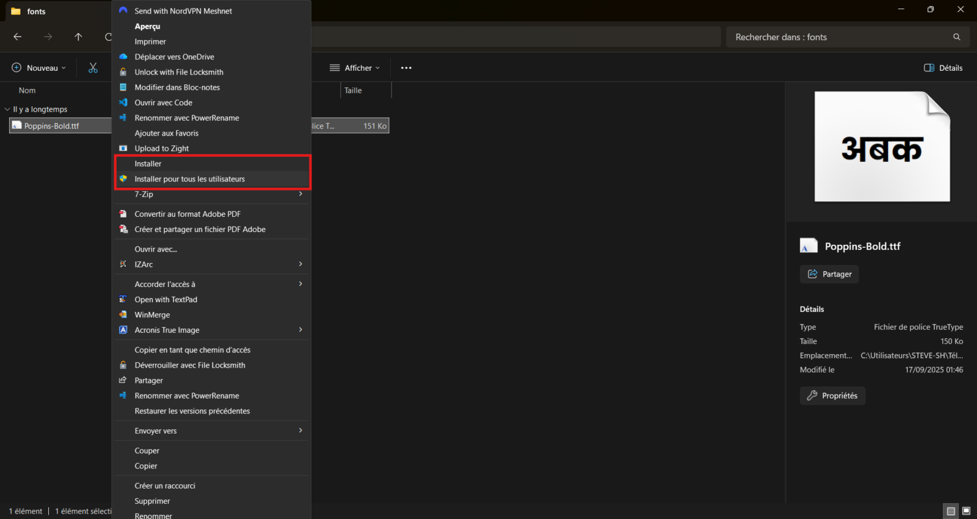Viewport: 977px width, 519px height.
Task: Click the VS Code icon beside Ouvrir avec Code
Action: (x=123, y=103)
